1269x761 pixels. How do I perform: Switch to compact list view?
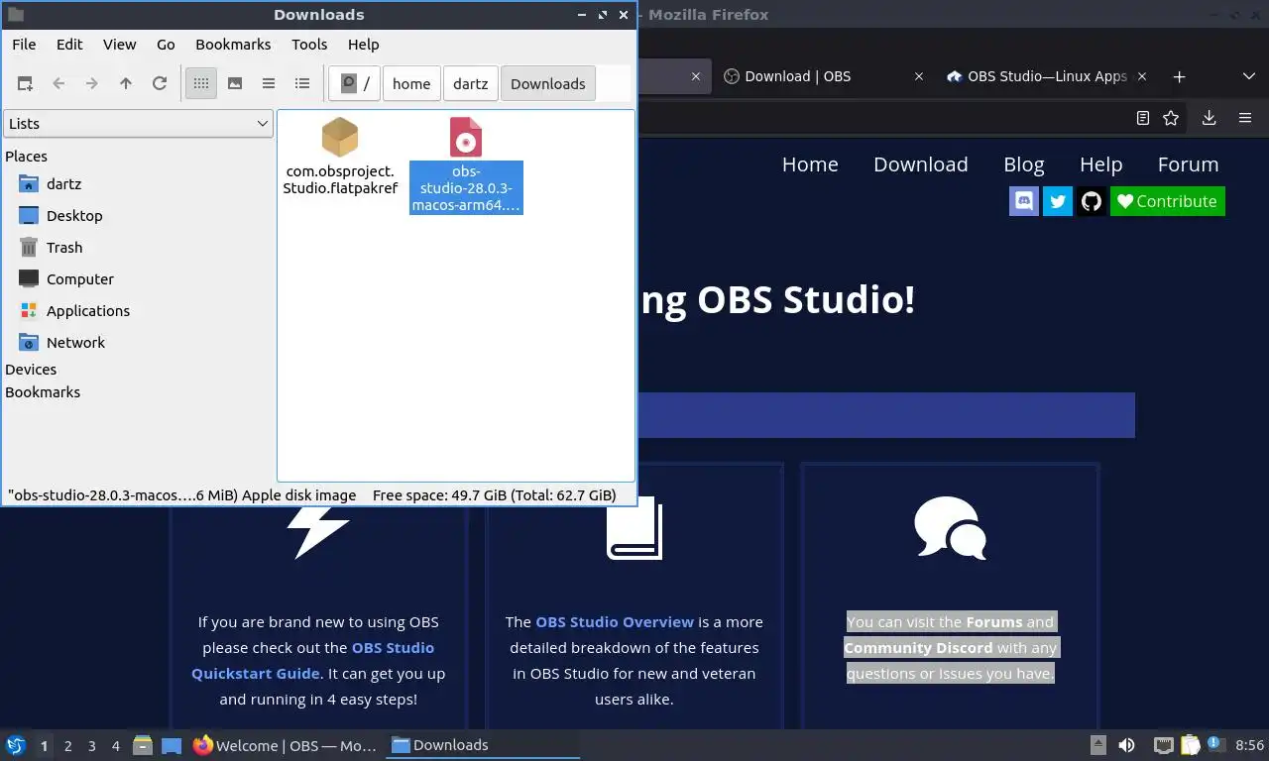click(269, 84)
